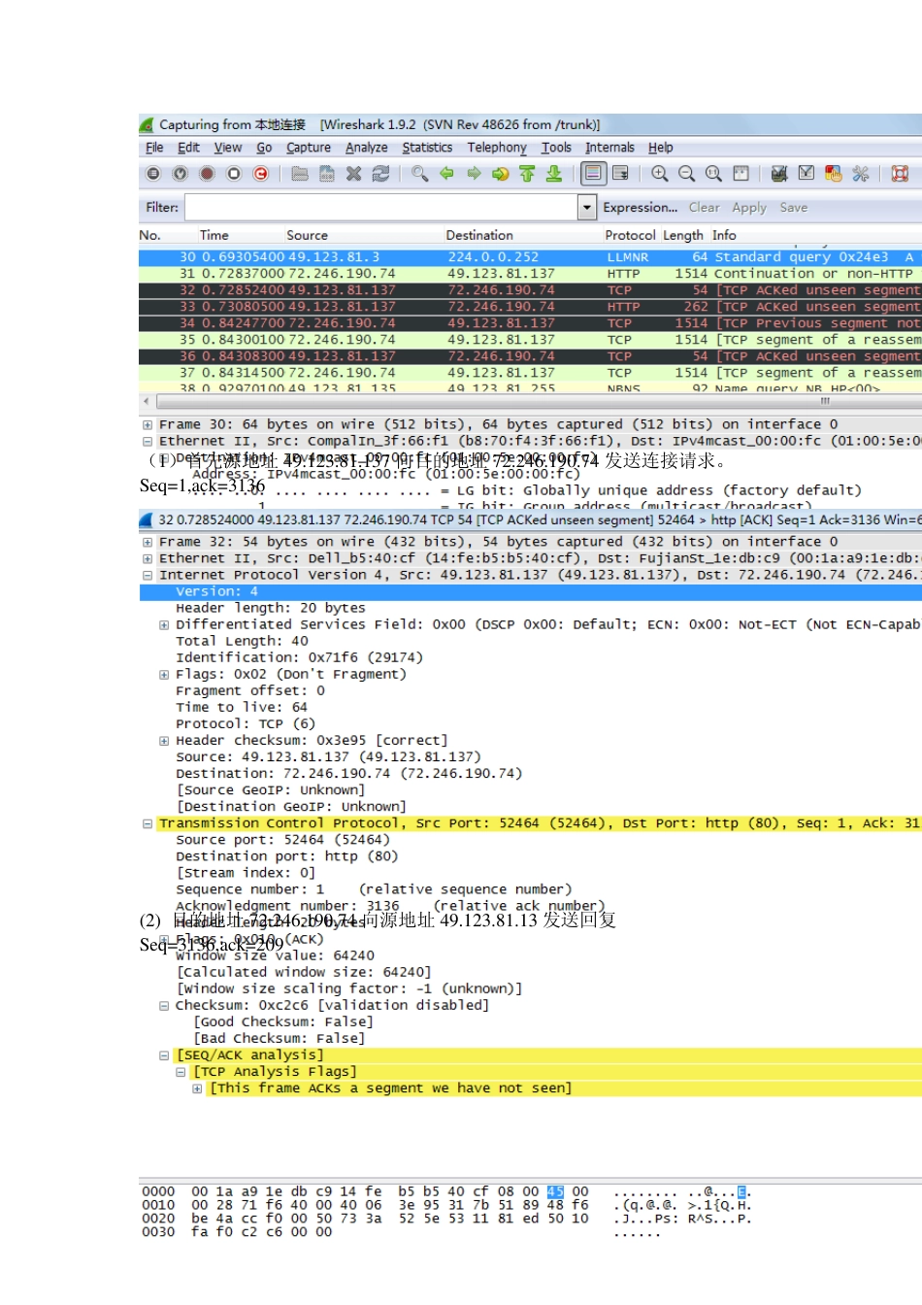Open the capture interfaces list icon
Screen dimensions: 922x1305
pos(153,174)
